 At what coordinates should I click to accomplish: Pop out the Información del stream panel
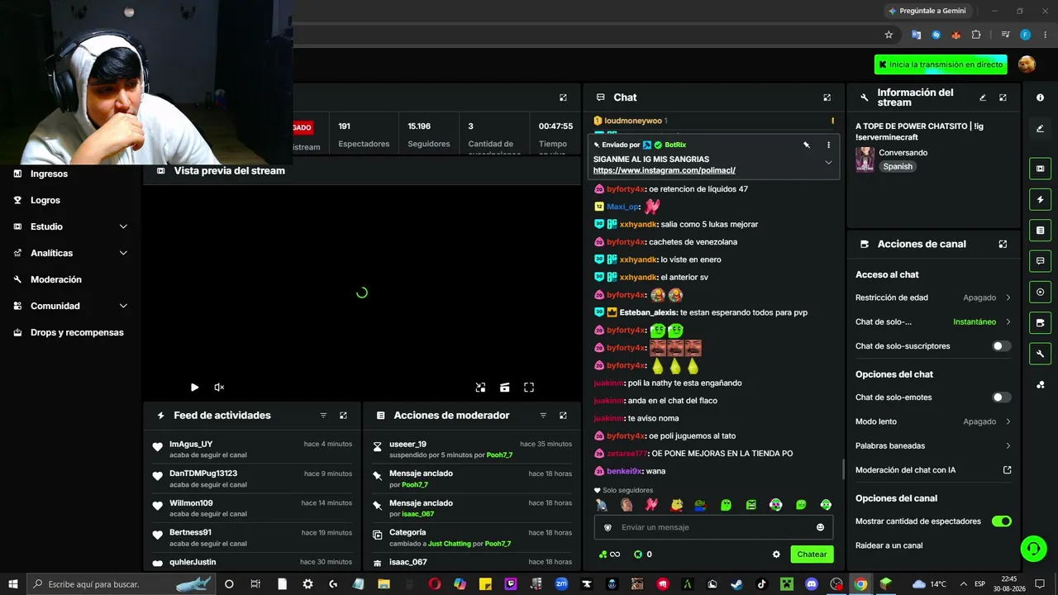pyautogui.click(x=1003, y=98)
